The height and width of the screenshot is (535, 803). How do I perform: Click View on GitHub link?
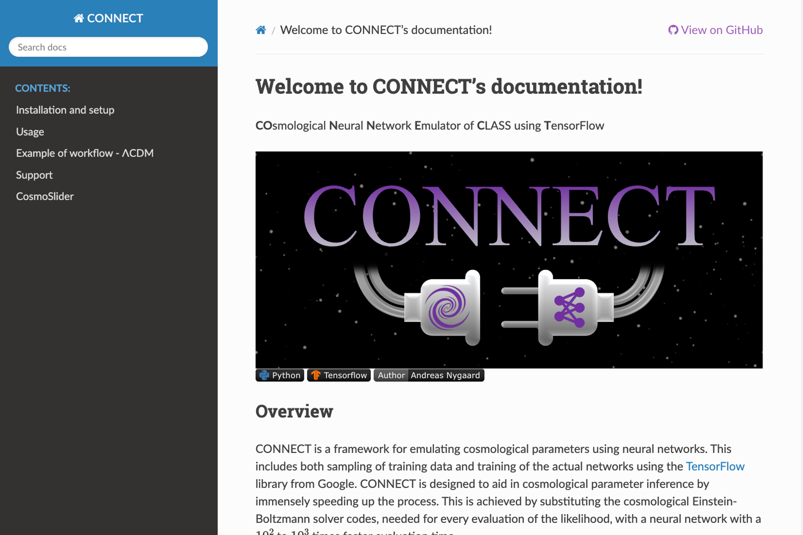click(x=721, y=30)
